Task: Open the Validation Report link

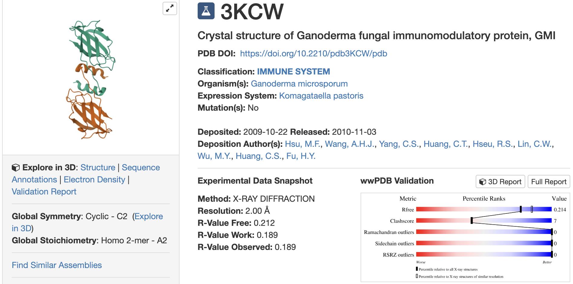Action: pos(44,192)
